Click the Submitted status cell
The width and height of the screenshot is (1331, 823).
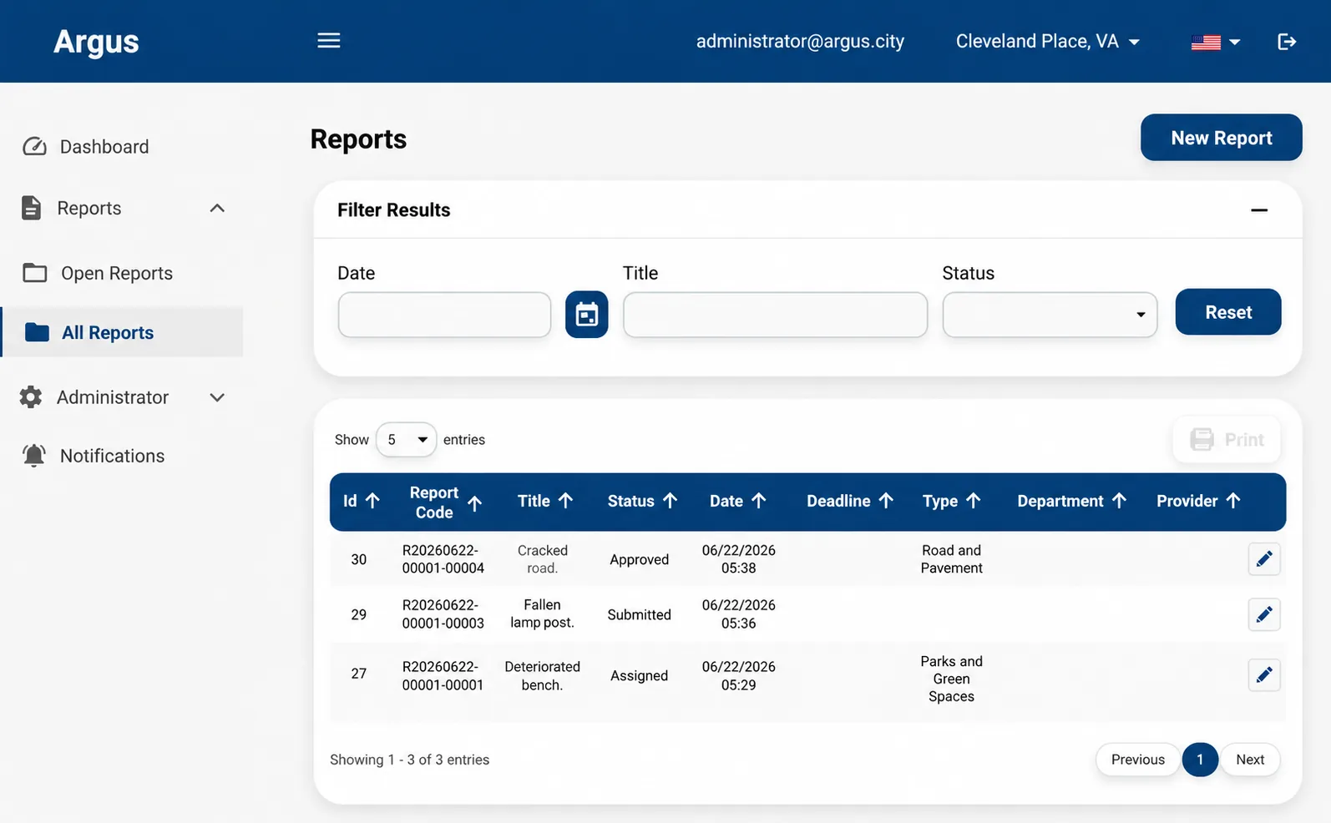point(639,615)
